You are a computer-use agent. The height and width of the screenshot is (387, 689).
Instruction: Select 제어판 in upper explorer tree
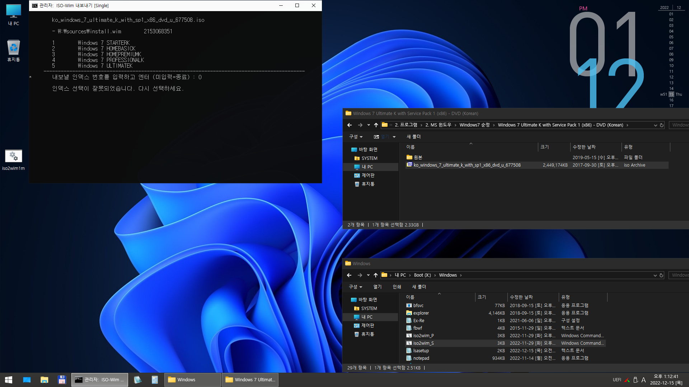point(368,175)
